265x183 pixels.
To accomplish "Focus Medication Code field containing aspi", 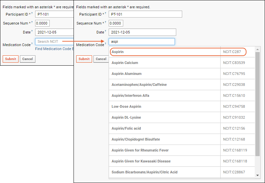I will [x=142, y=42].
